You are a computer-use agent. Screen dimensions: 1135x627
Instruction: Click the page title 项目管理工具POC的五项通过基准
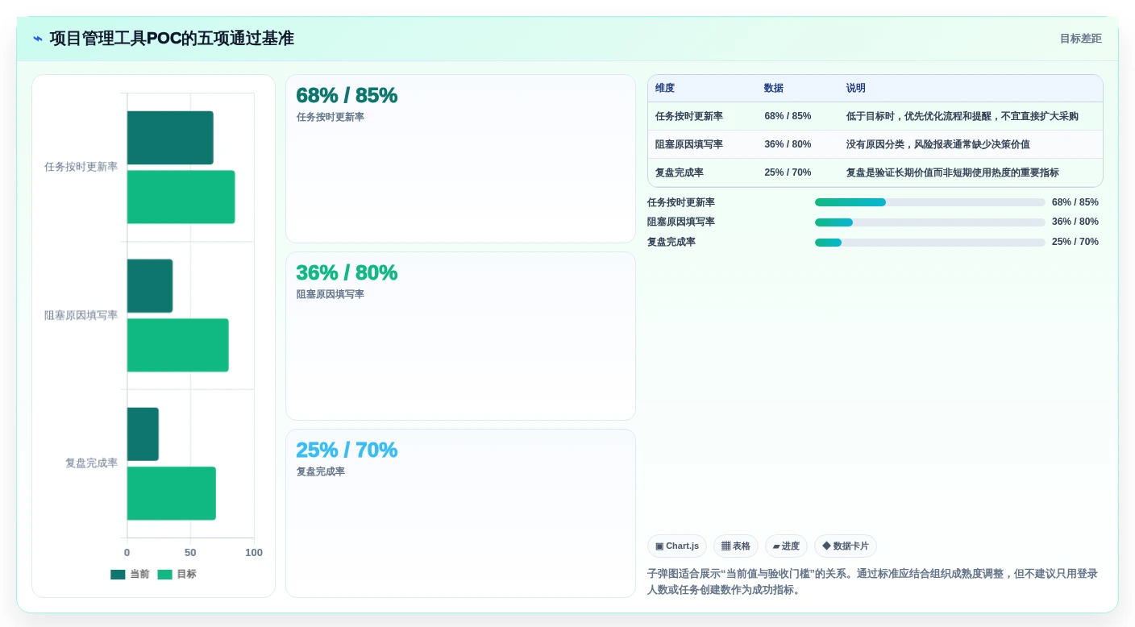click(x=172, y=38)
